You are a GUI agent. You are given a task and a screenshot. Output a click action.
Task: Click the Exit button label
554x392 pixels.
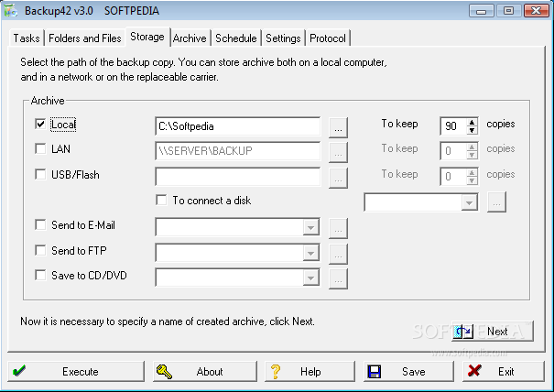[506, 372]
